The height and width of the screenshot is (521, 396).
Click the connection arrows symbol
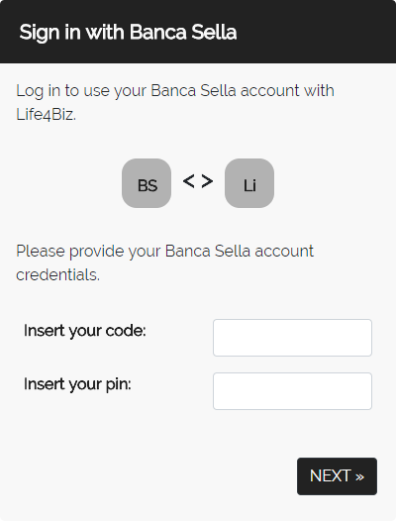click(198, 181)
